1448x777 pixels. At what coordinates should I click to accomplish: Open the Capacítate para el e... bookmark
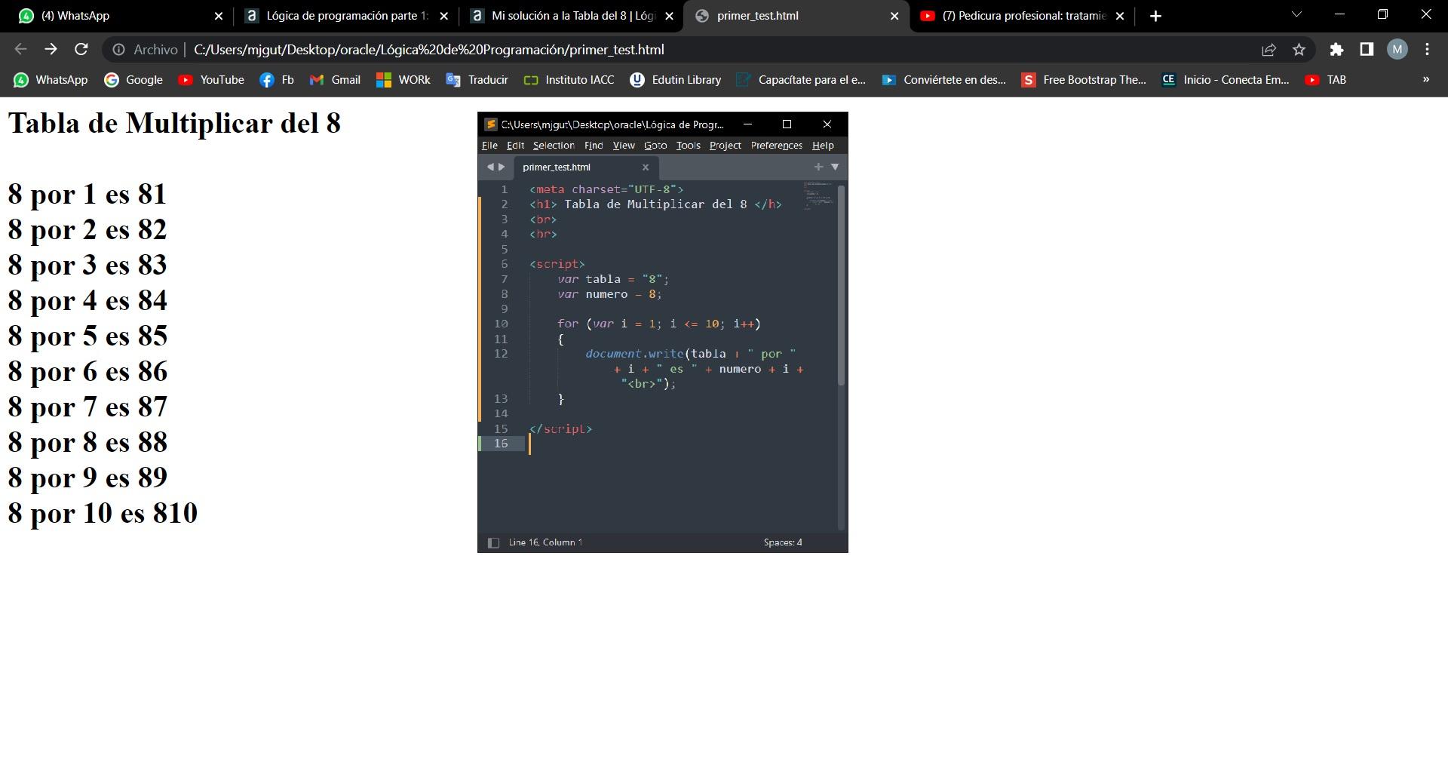click(x=801, y=80)
